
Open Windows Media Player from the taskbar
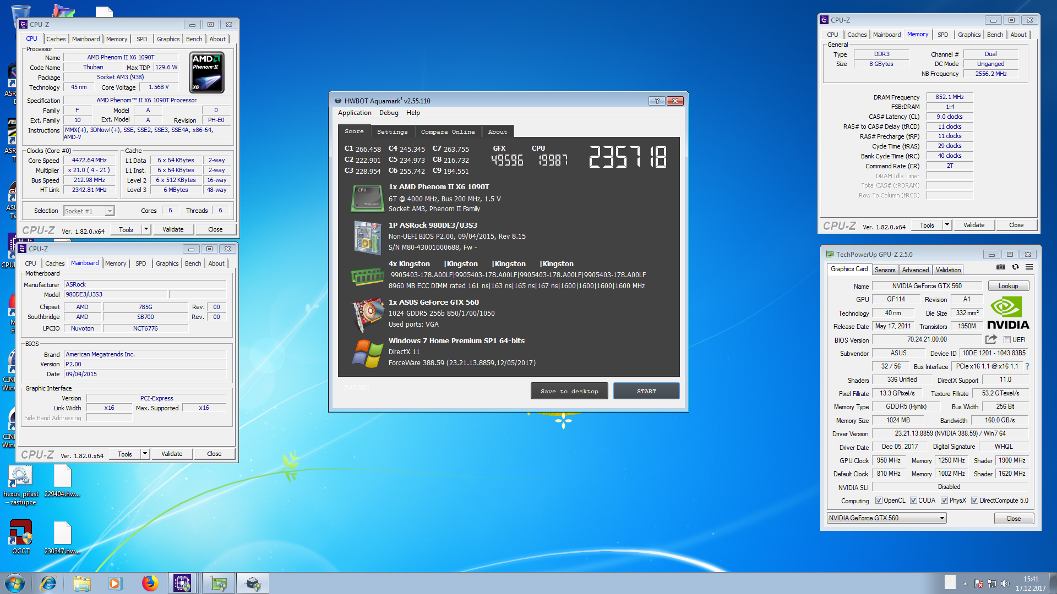click(x=115, y=583)
